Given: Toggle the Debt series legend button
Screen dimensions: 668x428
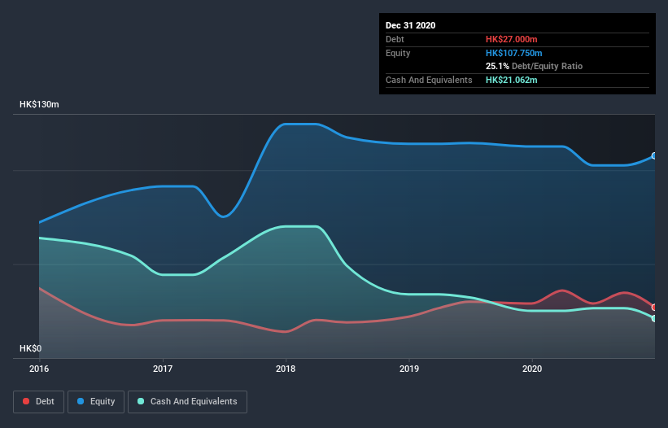Looking at the screenshot, I should 38,402.
